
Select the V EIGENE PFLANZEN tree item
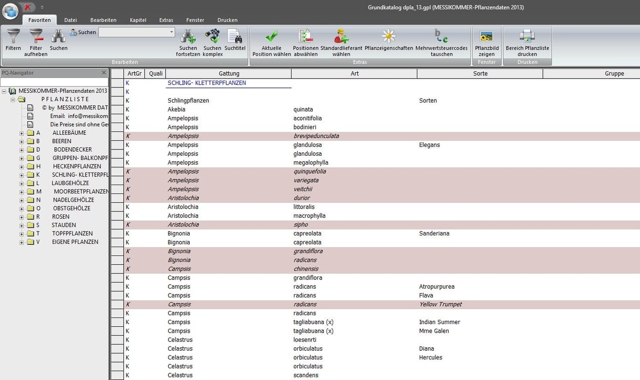click(67, 242)
